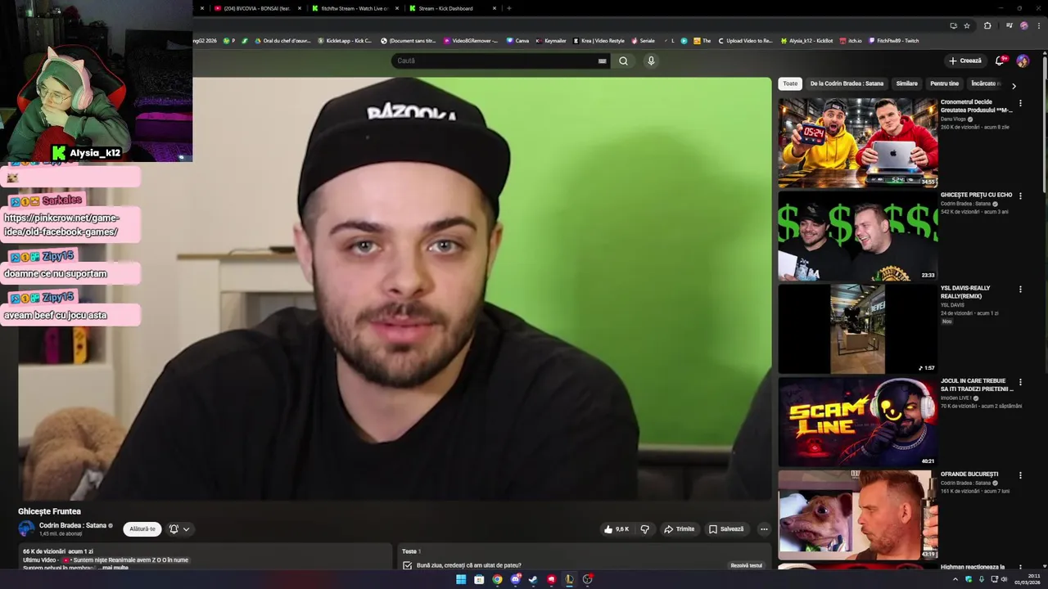Switch to fitchftw Stream browser tab
The width and height of the screenshot is (1048, 589).
(355, 8)
